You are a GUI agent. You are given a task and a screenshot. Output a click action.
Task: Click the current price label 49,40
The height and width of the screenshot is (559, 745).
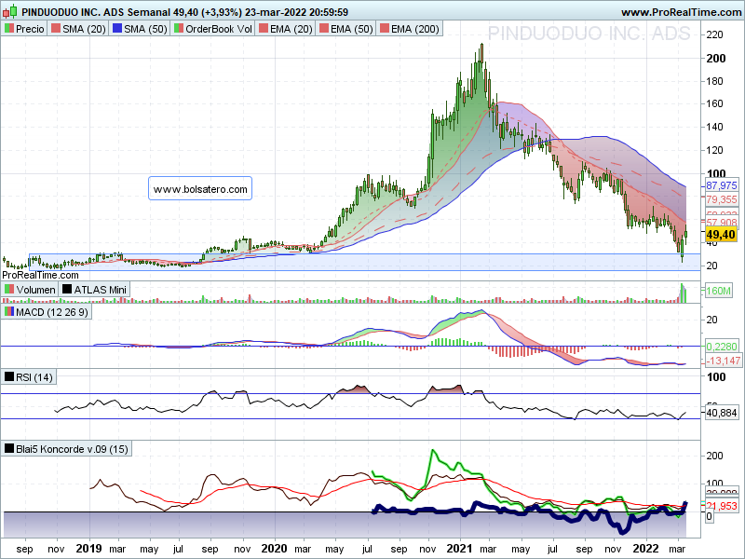[x=721, y=235]
